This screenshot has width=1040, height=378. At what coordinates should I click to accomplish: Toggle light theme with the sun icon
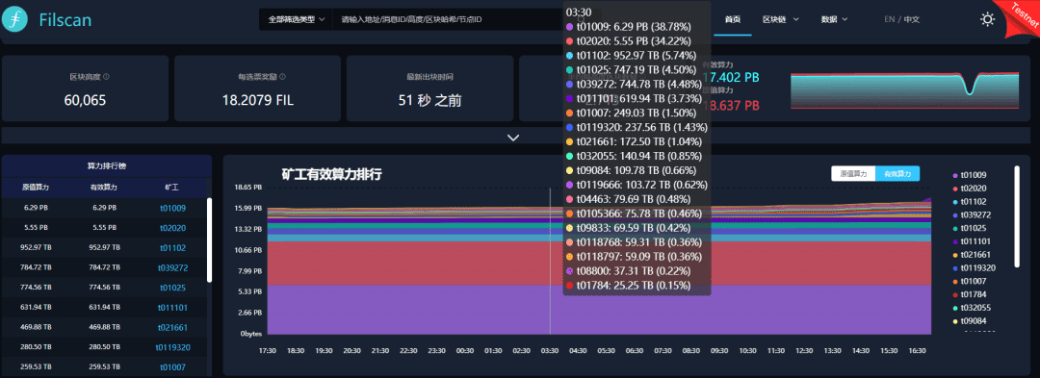(x=988, y=19)
